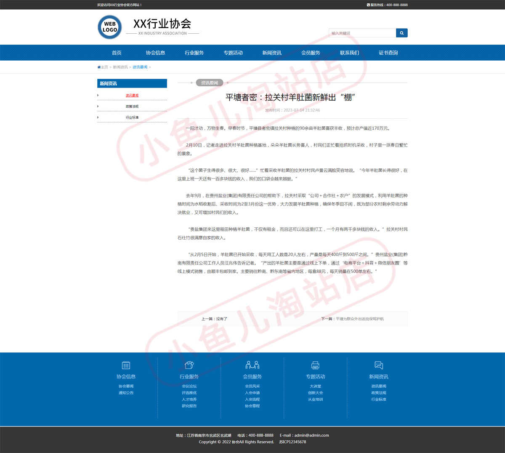The image size is (505, 453).
Task: Click the 服务热线 400-888-8888 text
Action: tap(389, 5)
